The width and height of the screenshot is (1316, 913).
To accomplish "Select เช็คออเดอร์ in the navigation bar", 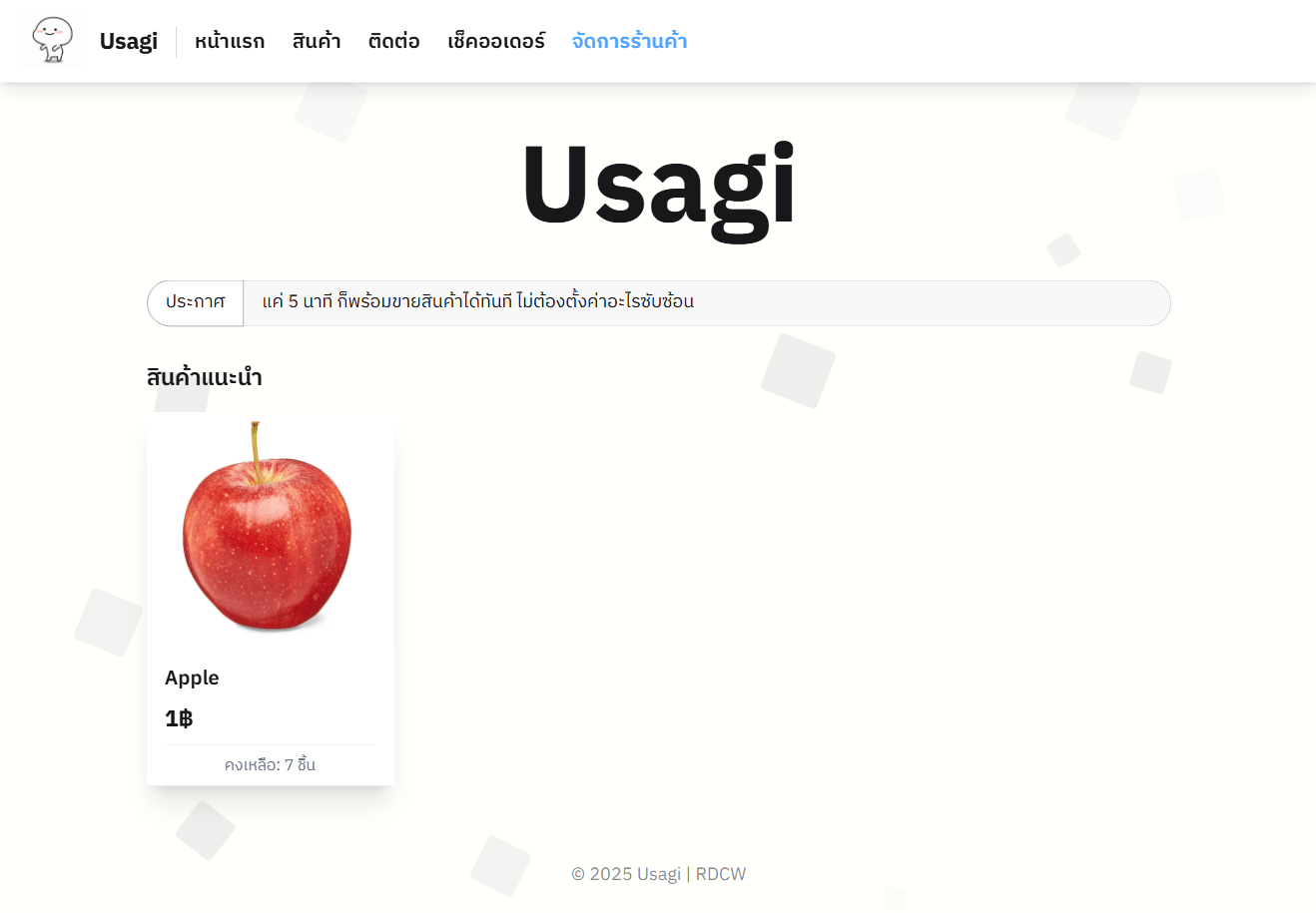I will pos(496,41).
